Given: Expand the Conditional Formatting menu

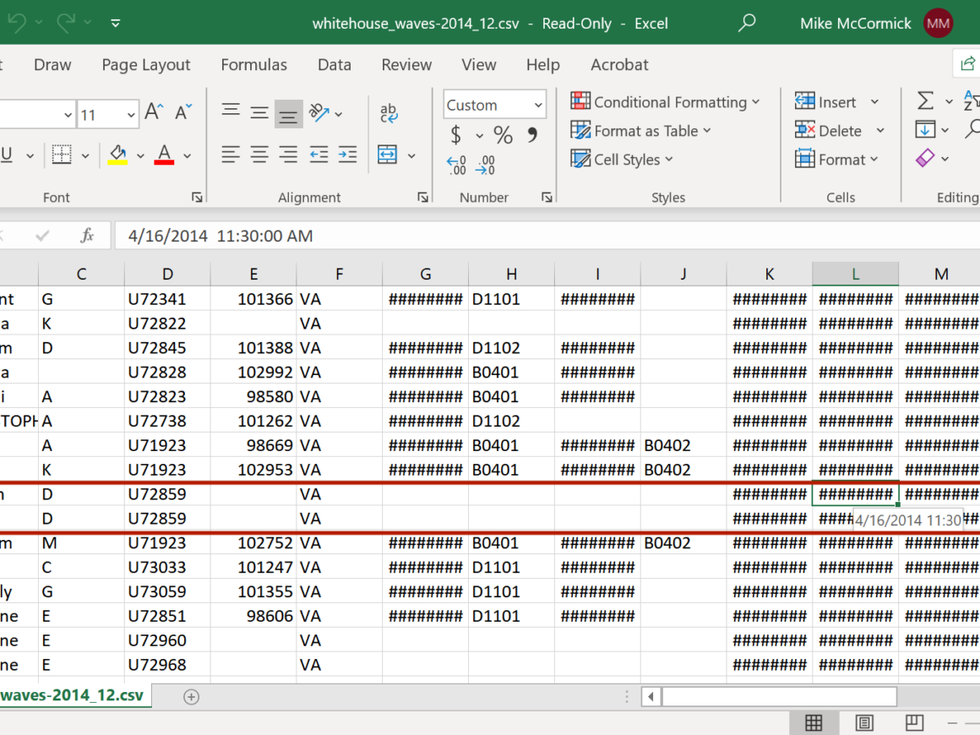Looking at the screenshot, I should tap(665, 102).
